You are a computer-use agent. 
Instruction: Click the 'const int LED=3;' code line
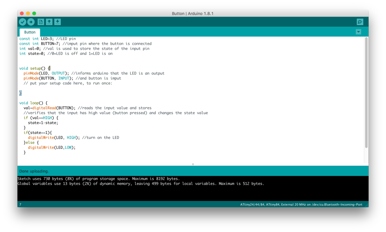coord(48,39)
